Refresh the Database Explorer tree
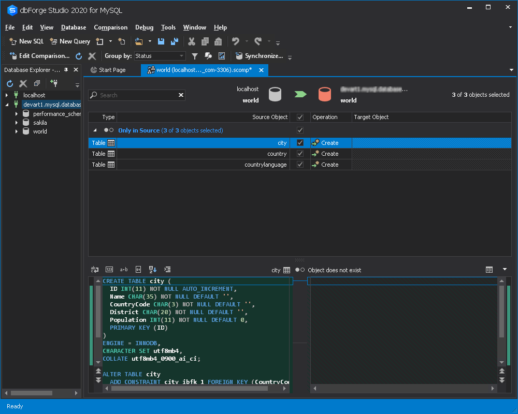 (x=10, y=83)
